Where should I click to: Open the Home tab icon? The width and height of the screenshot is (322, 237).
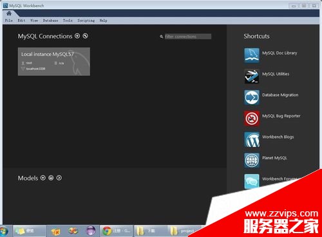(x=9, y=13)
